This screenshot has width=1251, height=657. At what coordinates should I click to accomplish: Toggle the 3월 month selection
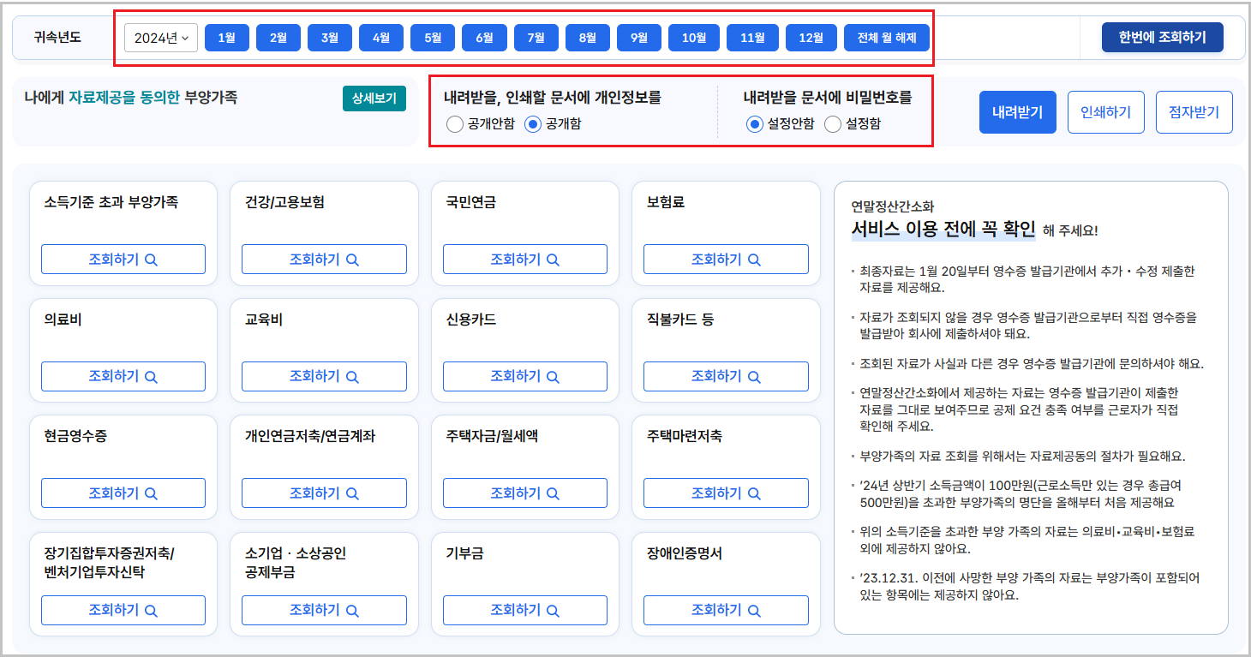pos(329,37)
